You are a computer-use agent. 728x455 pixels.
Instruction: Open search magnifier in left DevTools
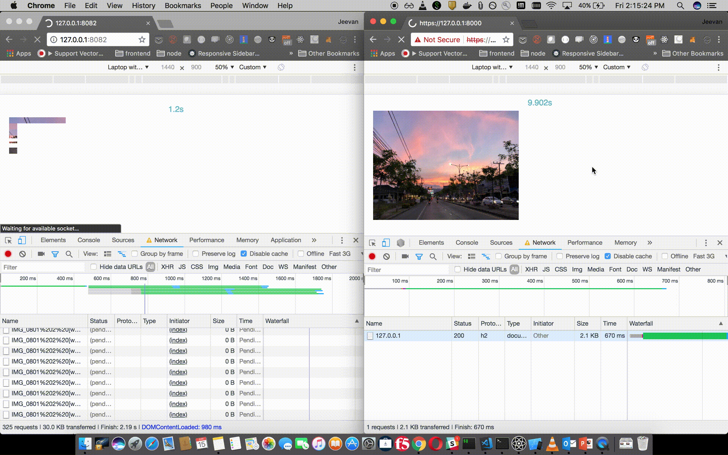click(x=69, y=254)
